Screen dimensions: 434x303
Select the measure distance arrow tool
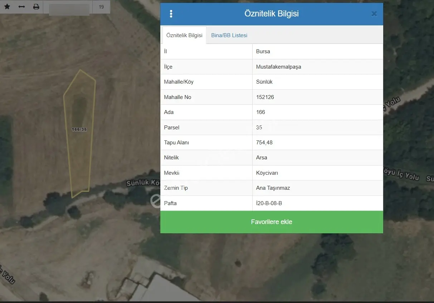pos(21,7)
